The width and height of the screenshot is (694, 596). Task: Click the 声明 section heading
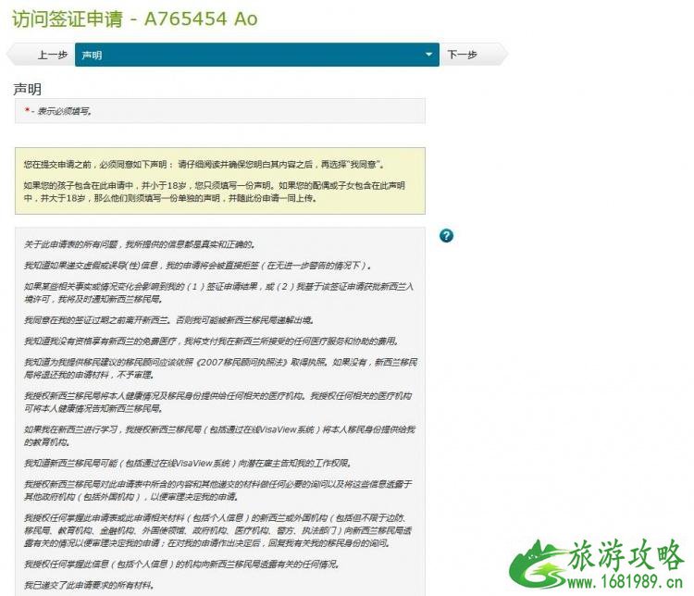[x=28, y=90]
